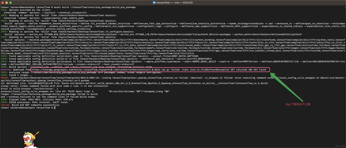Click the 'clang: error: linker command failed' line
The width and height of the screenshot is (346, 148).
pyautogui.click(x=54, y=86)
